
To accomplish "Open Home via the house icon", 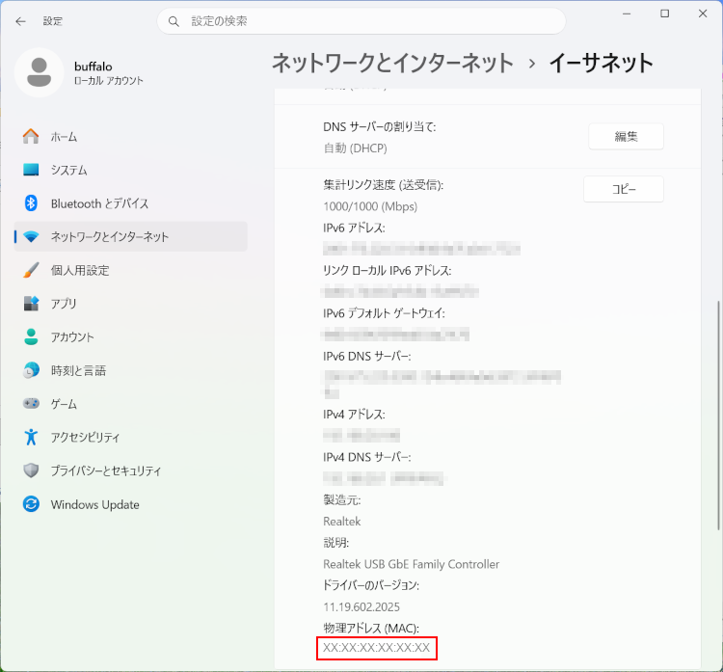I will tap(31, 137).
